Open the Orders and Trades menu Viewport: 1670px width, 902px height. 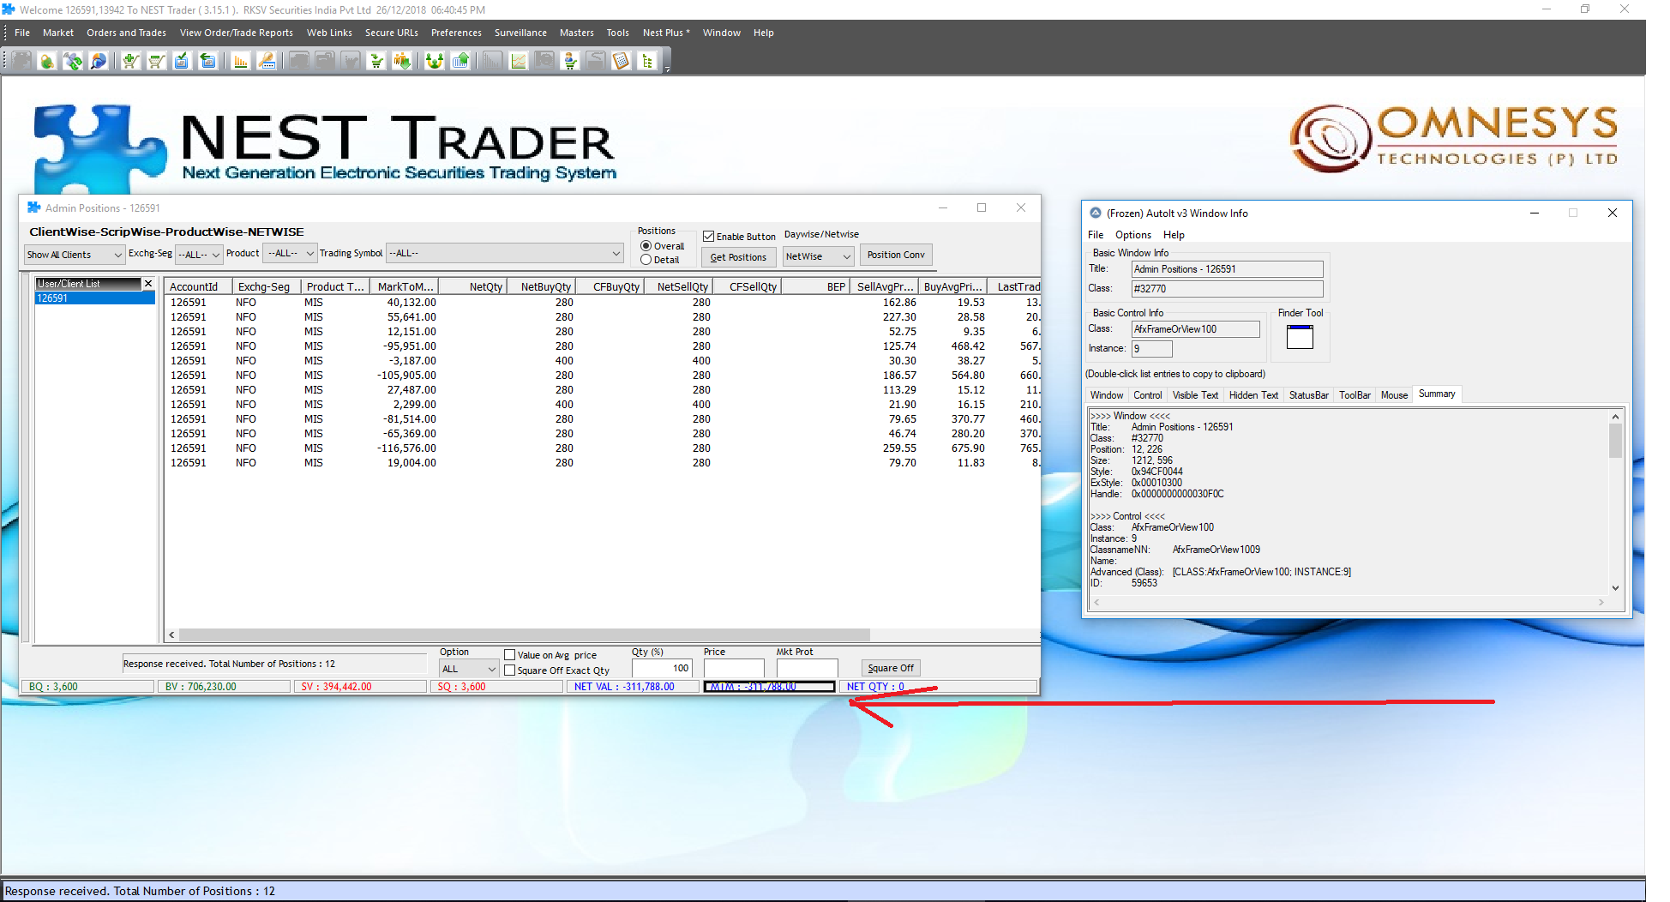[x=126, y=33]
